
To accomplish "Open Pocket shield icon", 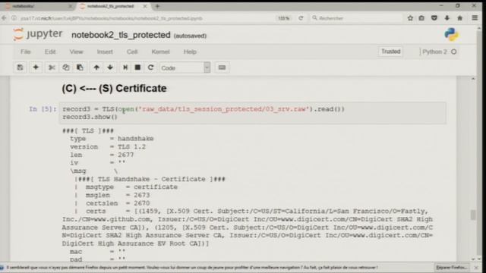I will coord(434,18).
